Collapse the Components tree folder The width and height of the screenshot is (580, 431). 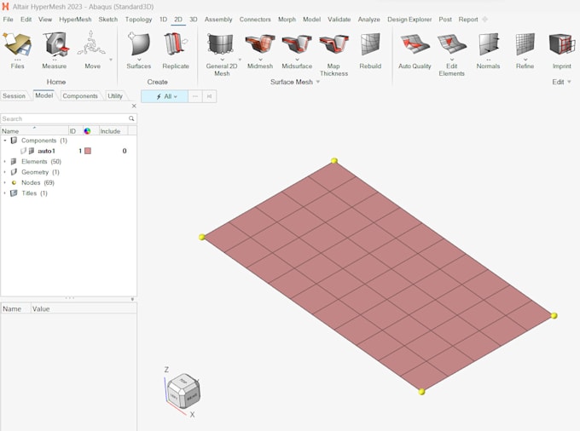[5, 141]
